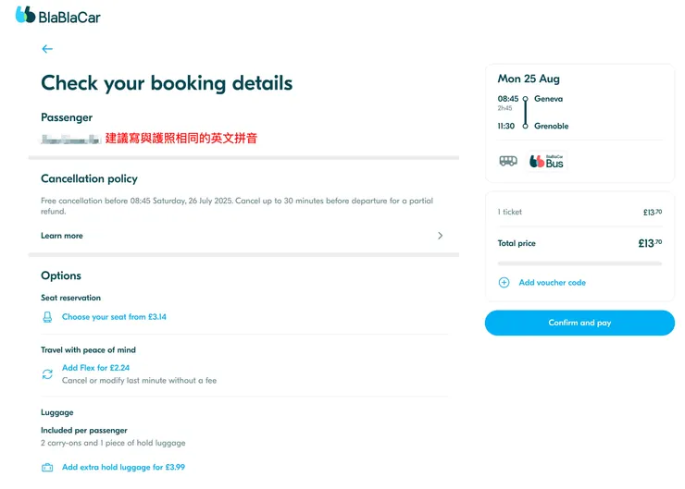Click the bus vehicle icon
The image size is (685, 489).
tap(508, 161)
